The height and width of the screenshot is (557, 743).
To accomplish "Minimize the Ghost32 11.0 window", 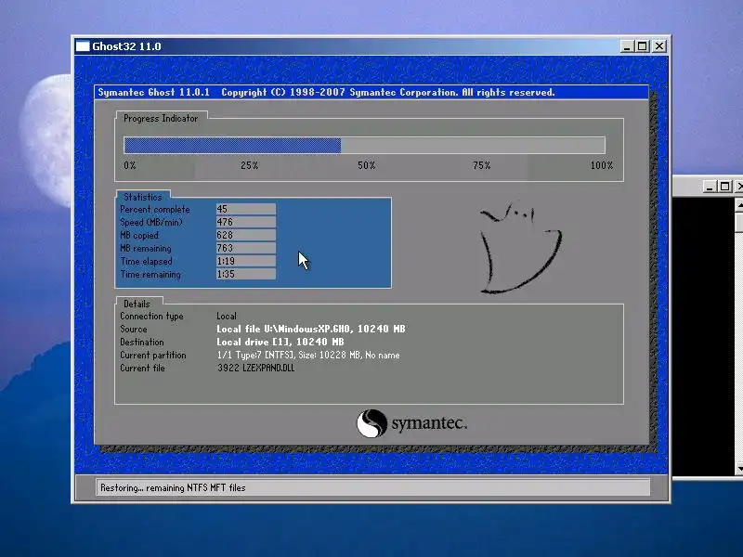I will tap(627, 46).
